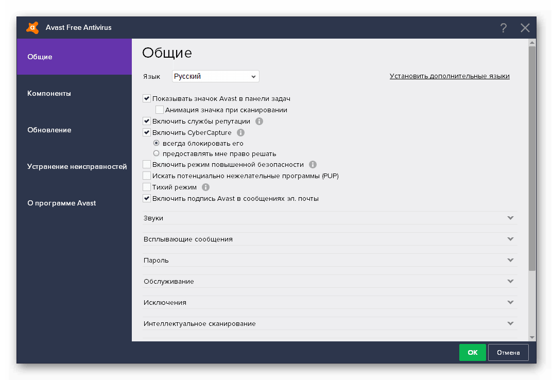Click the vertical scrollbar thumb

pos(532,159)
